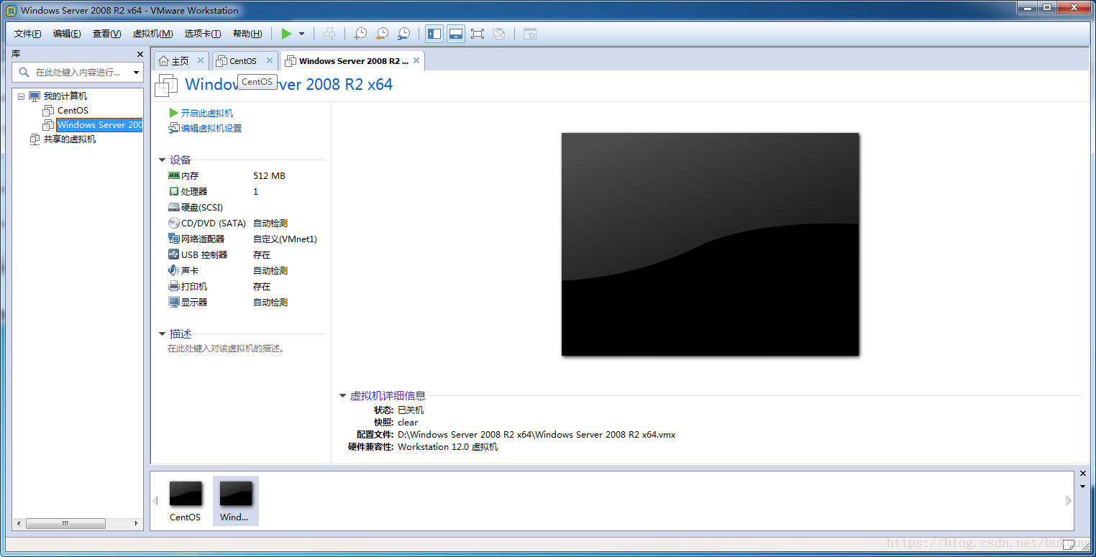
Task: Click the 打印机 printer device icon
Action: [173, 286]
